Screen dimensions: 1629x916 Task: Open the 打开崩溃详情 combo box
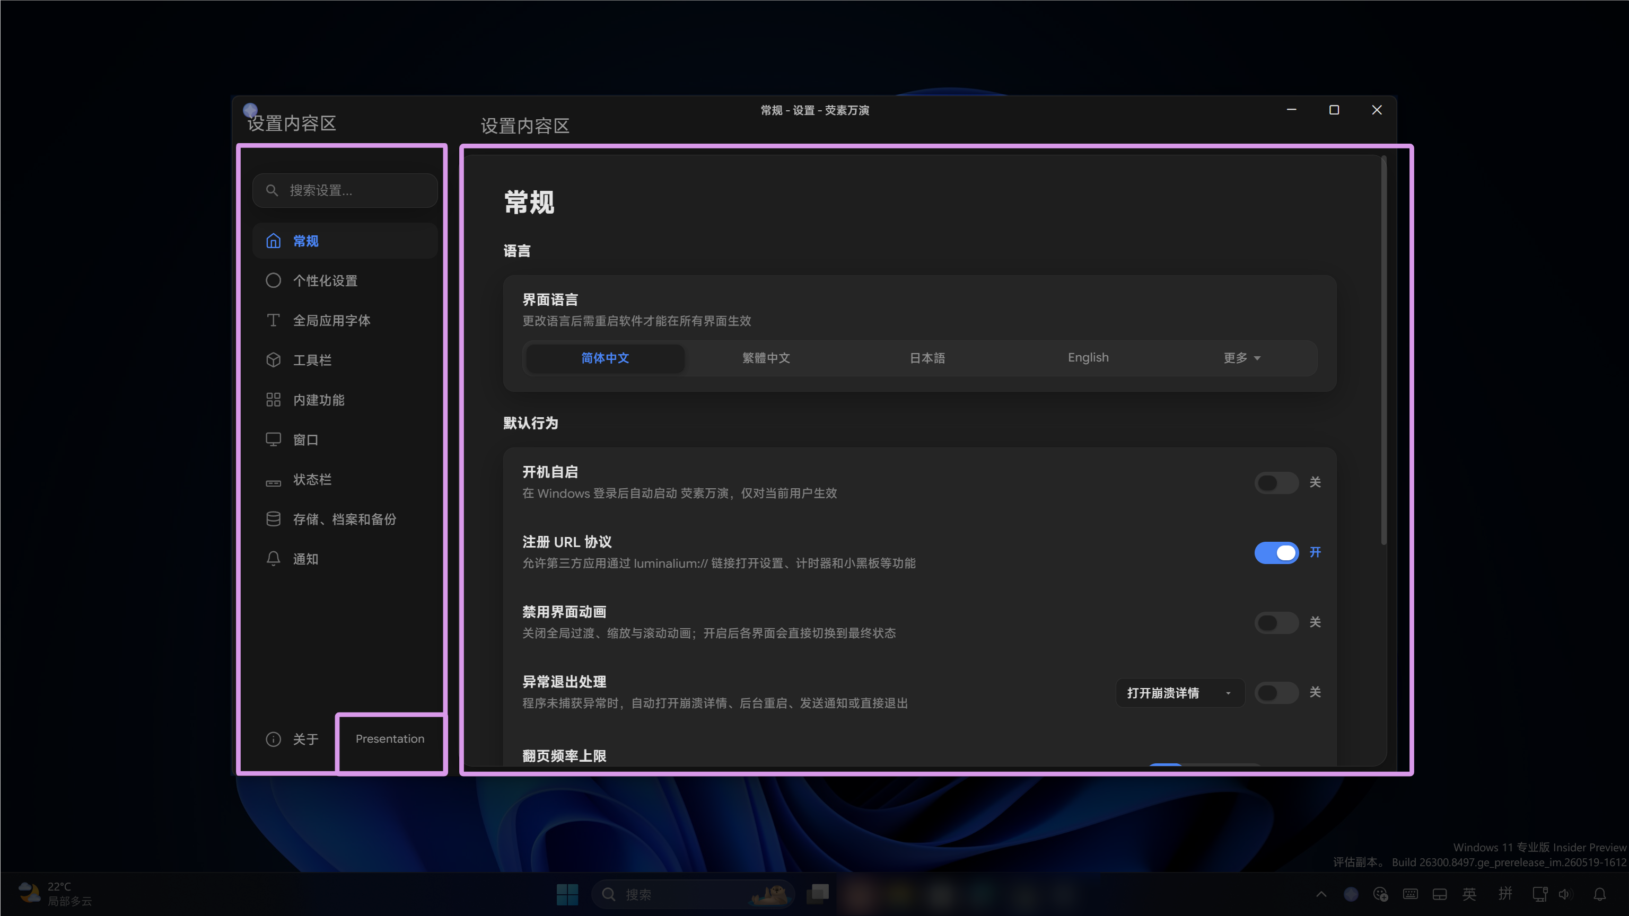[1180, 693]
